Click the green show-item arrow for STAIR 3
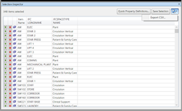 click(x=5, y=31)
